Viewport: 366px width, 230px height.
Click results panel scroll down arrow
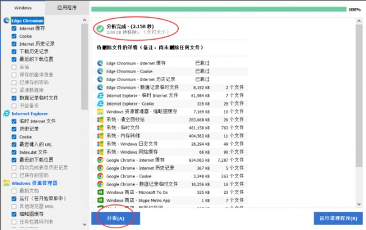pos(359,204)
